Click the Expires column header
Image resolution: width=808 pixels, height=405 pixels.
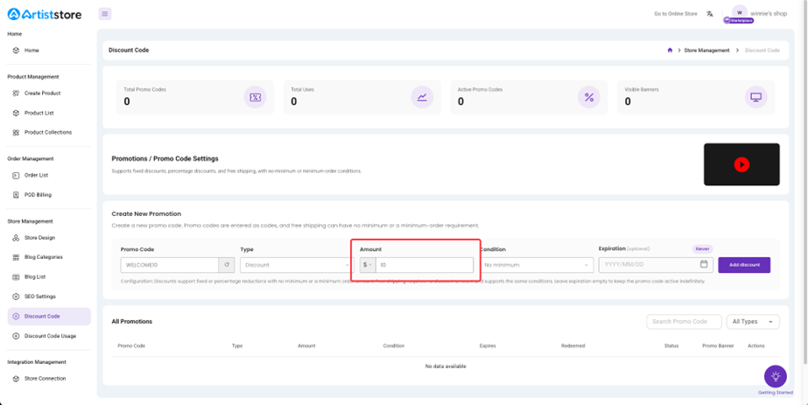click(488, 346)
